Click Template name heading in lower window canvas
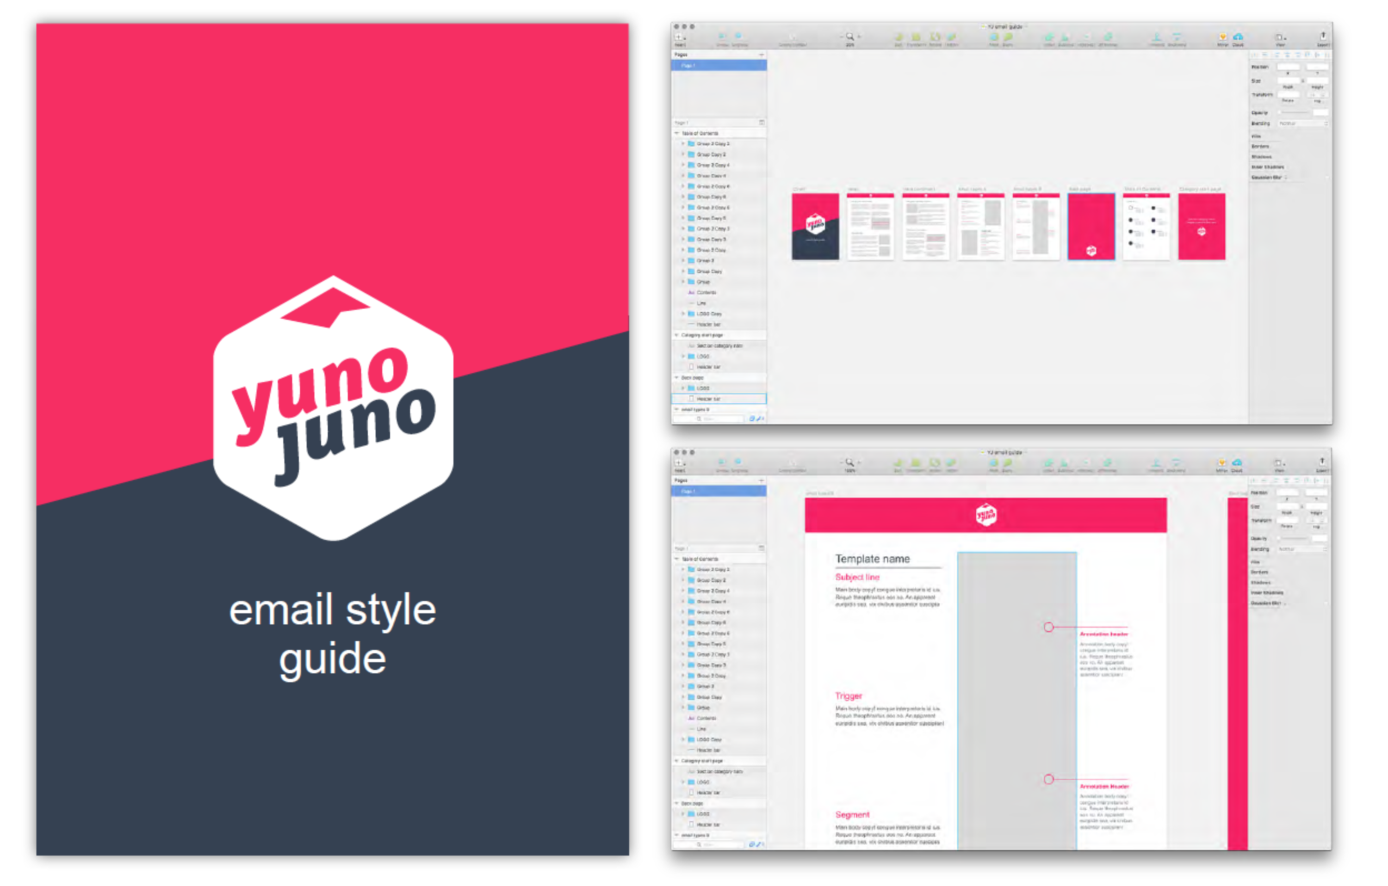 pos(873,559)
